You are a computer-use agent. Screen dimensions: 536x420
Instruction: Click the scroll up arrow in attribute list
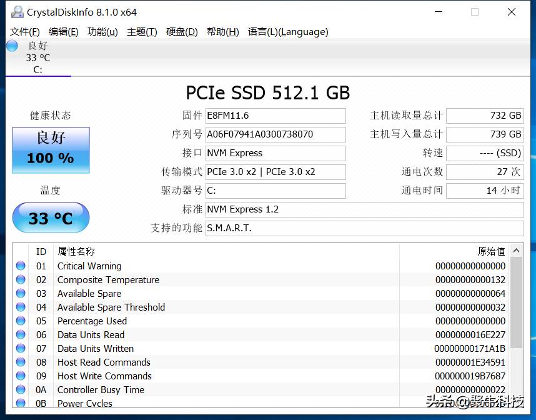(x=517, y=251)
